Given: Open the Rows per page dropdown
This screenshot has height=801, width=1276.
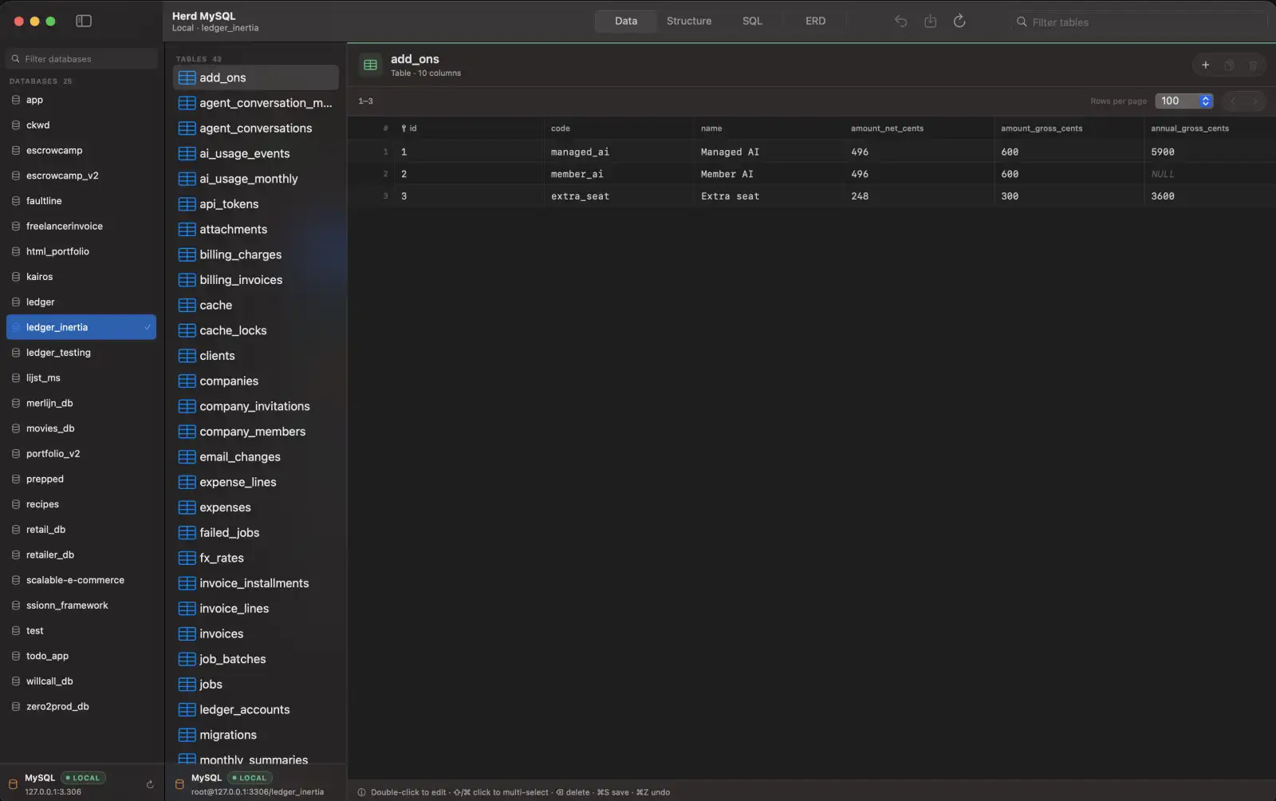Looking at the screenshot, I should [x=1184, y=101].
